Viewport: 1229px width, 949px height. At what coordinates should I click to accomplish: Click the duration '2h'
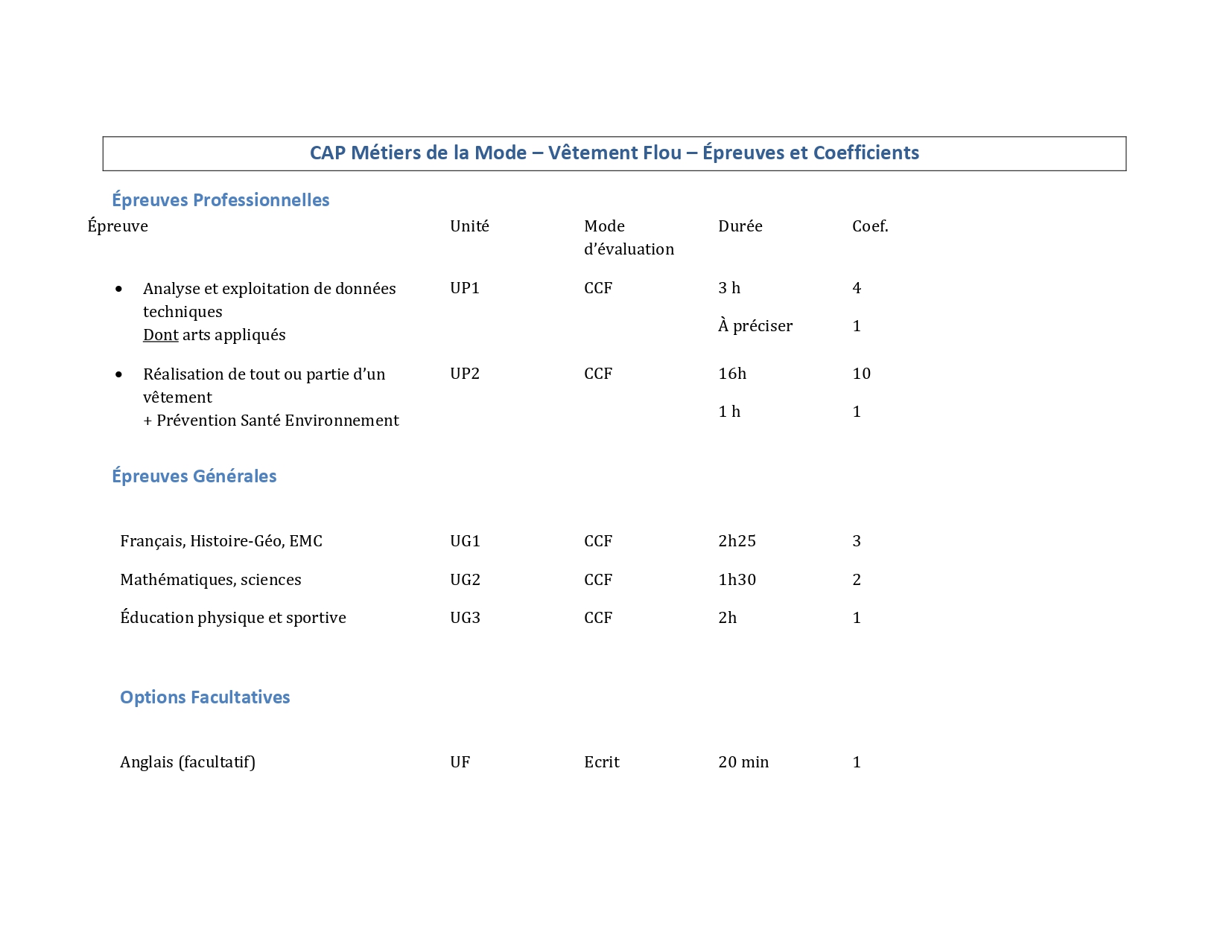728,618
